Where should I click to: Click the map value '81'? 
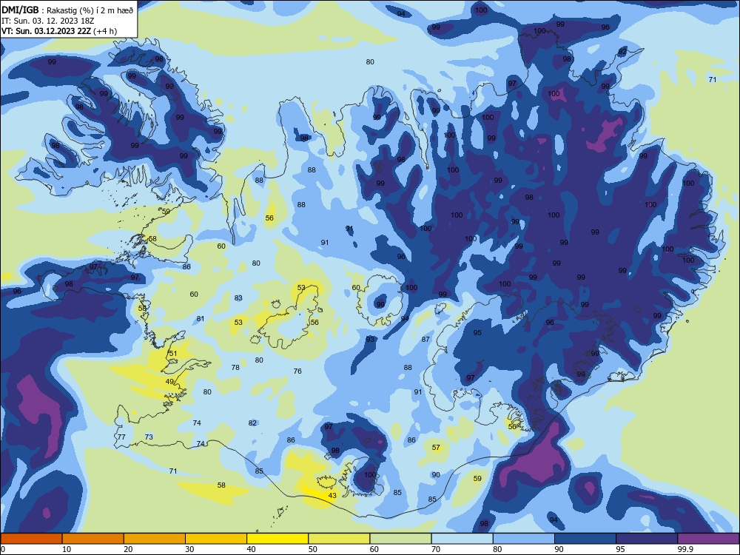pyautogui.click(x=201, y=318)
